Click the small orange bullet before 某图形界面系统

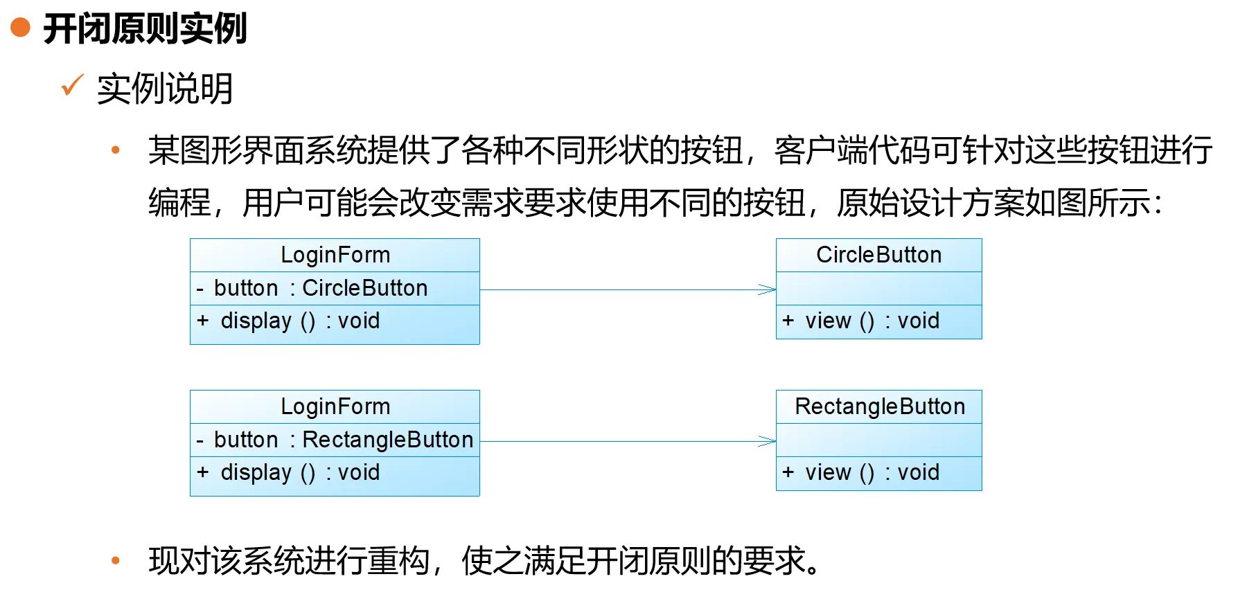116,150
